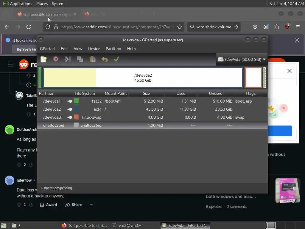Select the /dev/vda3 partition row
Screen dimensions: 305x229
tap(152, 117)
